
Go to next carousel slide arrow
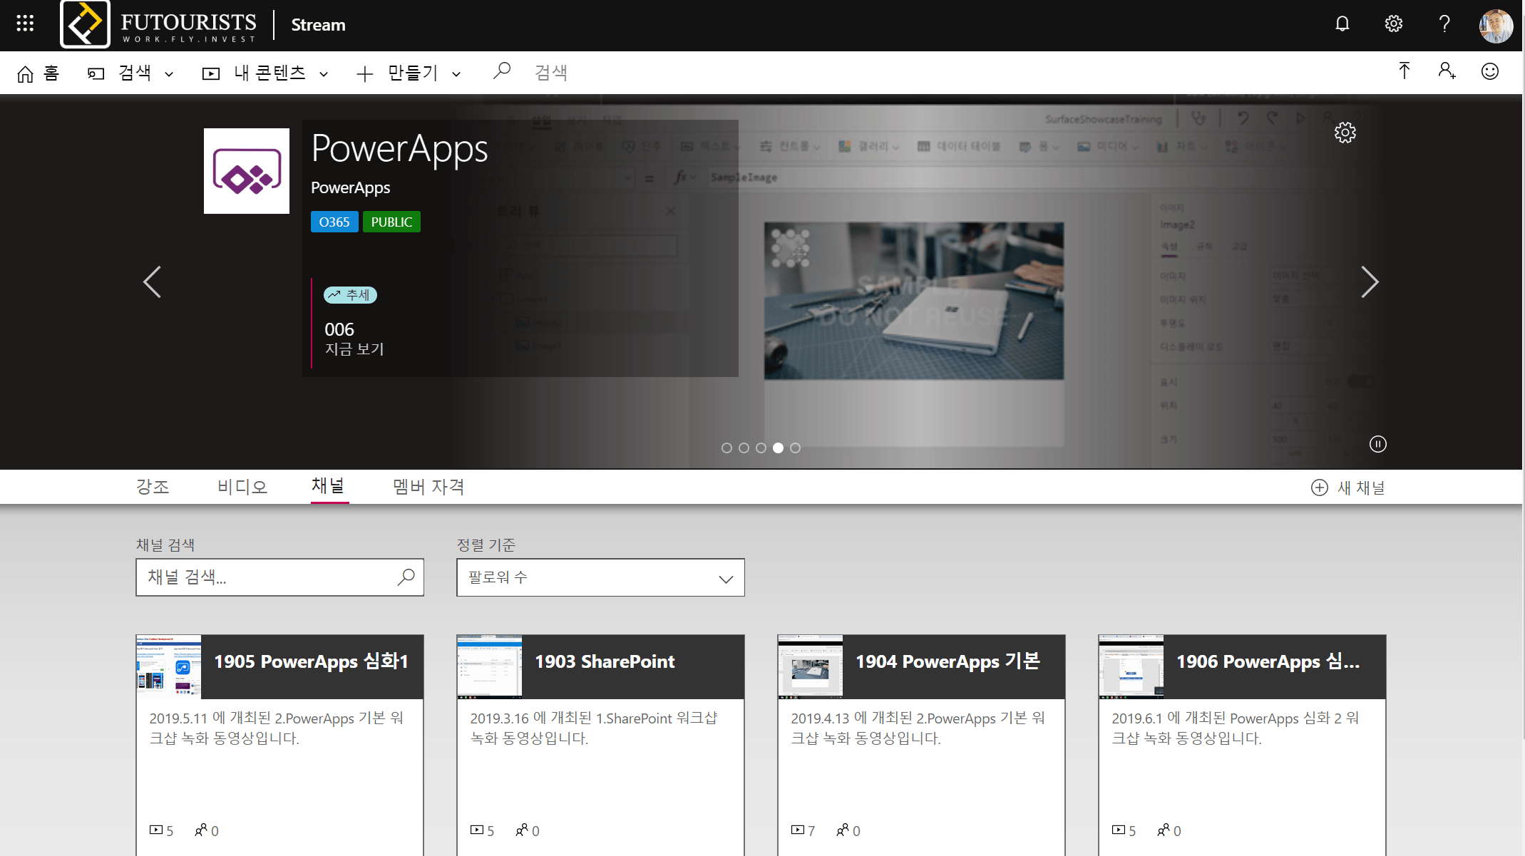click(x=1369, y=282)
